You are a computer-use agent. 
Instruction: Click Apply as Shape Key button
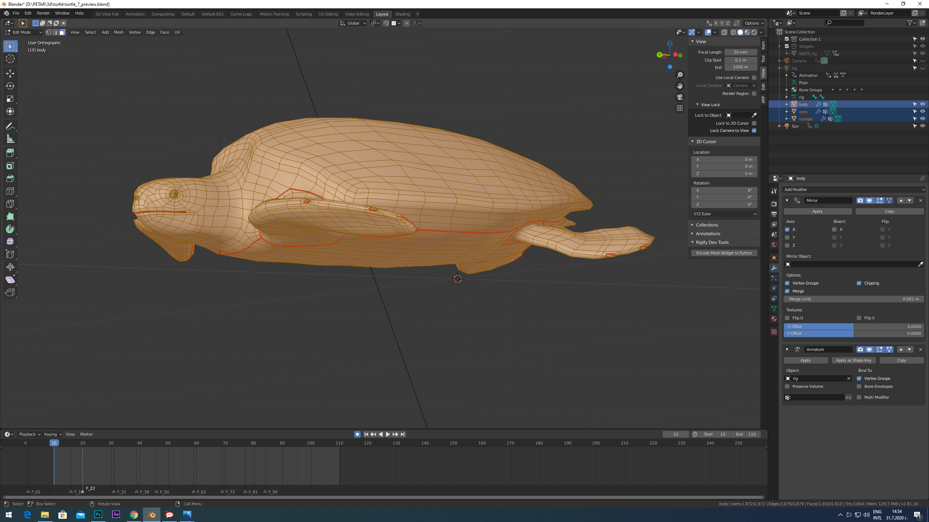pos(854,360)
